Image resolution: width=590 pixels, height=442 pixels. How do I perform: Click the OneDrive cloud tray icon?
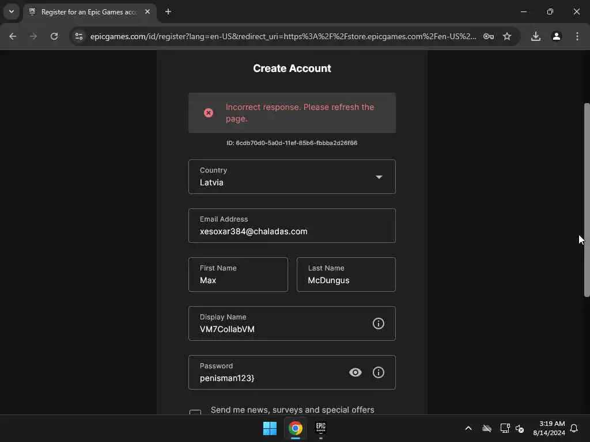point(486,428)
